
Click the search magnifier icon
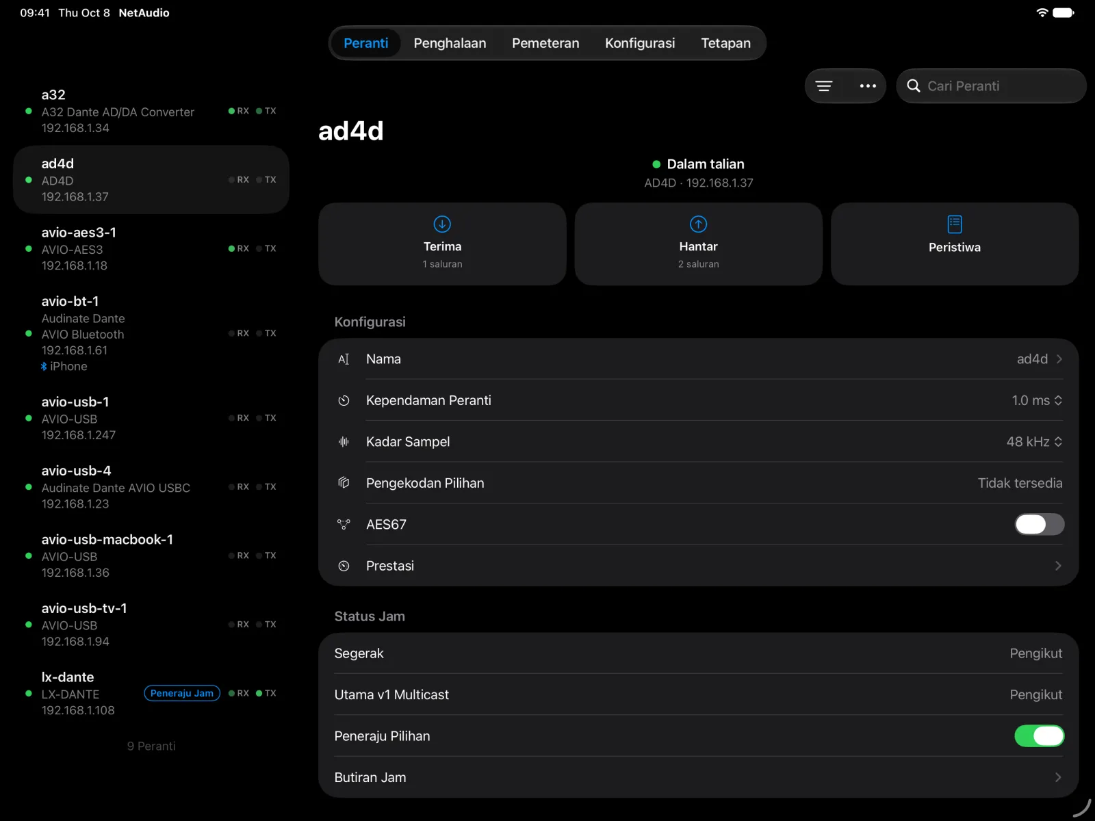913,86
